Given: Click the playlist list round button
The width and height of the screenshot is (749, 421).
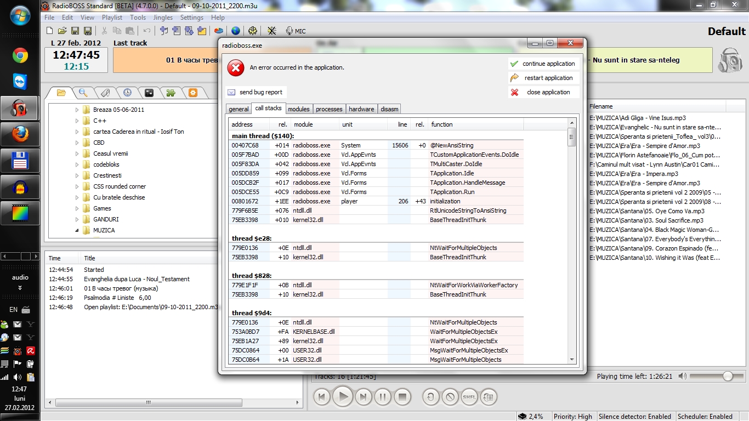Looking at the screenshot, I should point(488,397).
